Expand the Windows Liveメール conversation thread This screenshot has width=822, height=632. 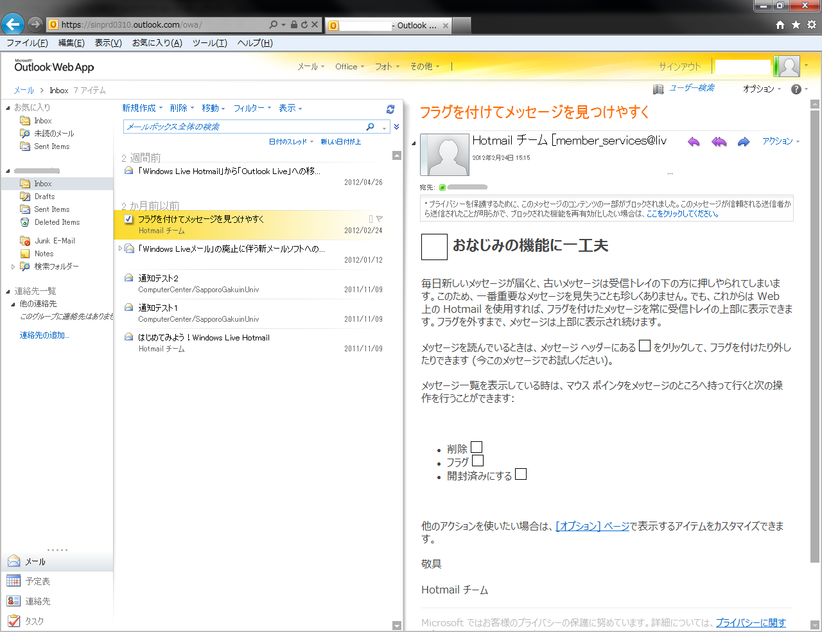point(120,249)
